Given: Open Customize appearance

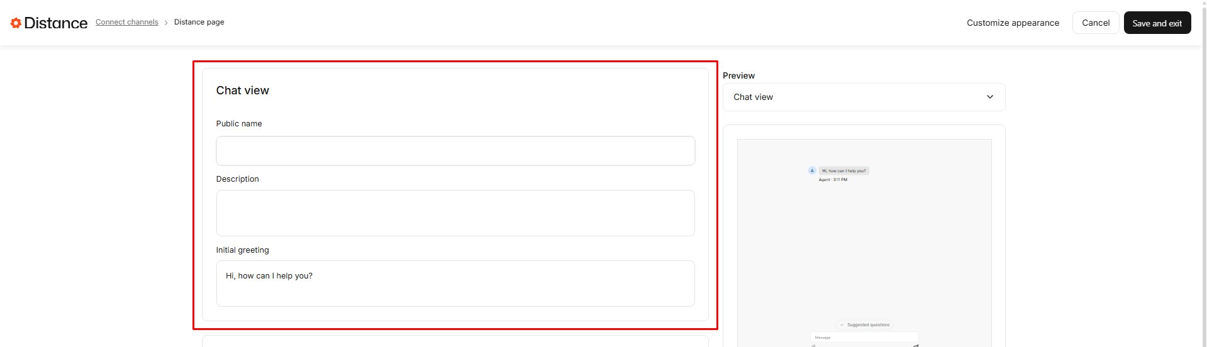Looking at the screenshot, I should [x=1012, y=23].
